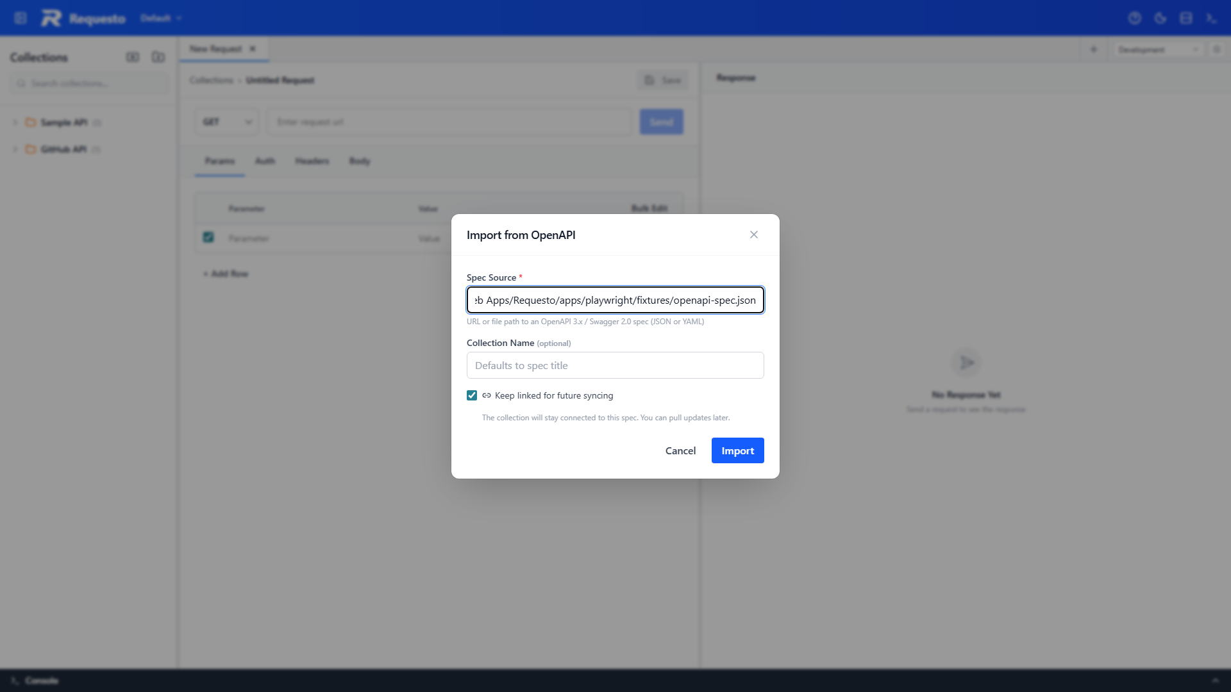Open the Console from the status bar
Viewport: 1231px width, 692px height.
click(32, 680)
